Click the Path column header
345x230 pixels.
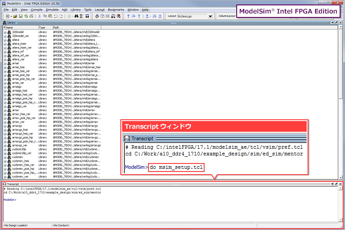(76, 27)
